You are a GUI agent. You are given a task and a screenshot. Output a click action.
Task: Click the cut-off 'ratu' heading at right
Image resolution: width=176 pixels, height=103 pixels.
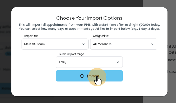[172, 46]
